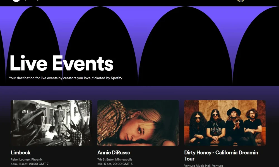Viewport: 279px width, 167px height.
Task: Click the Live Events heading
Action: pyautogui.click(x=61, y=63)
